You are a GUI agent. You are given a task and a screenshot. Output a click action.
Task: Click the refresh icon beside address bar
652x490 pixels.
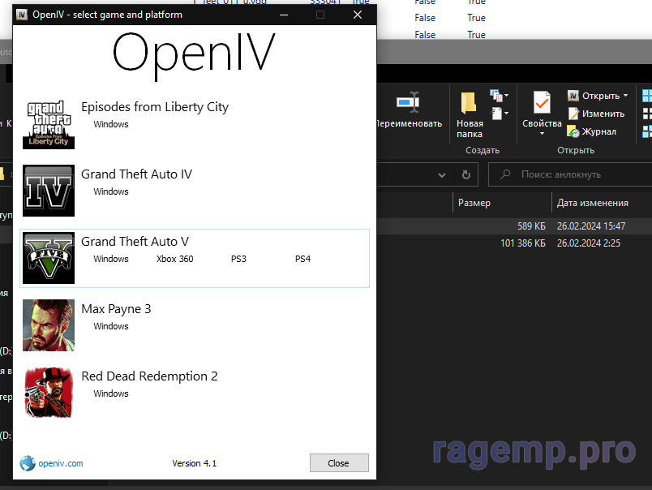pyautogui.click(x=465, y=174)
